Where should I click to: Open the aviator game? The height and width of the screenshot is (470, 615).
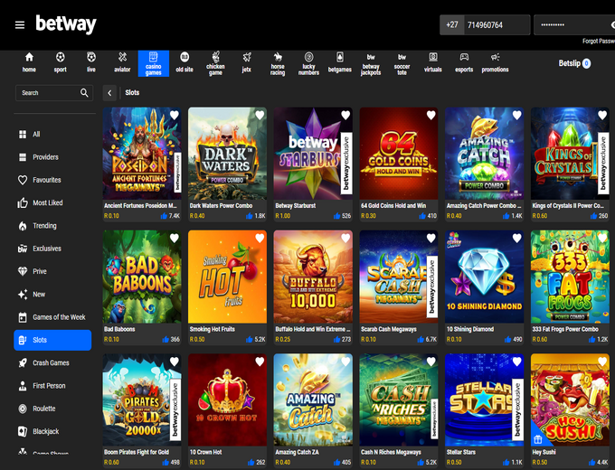tap(122, 63)
